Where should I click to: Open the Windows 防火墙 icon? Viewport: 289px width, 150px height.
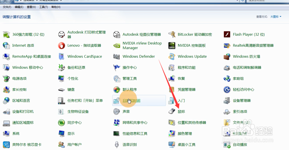[x=227, y=57]
